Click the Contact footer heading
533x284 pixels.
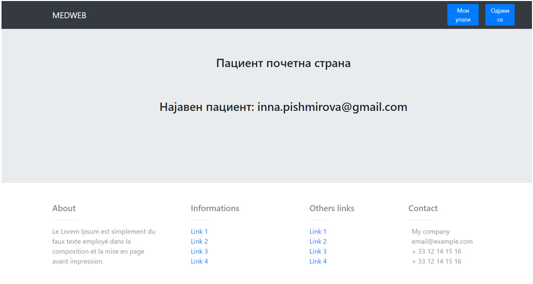point(423,209)
